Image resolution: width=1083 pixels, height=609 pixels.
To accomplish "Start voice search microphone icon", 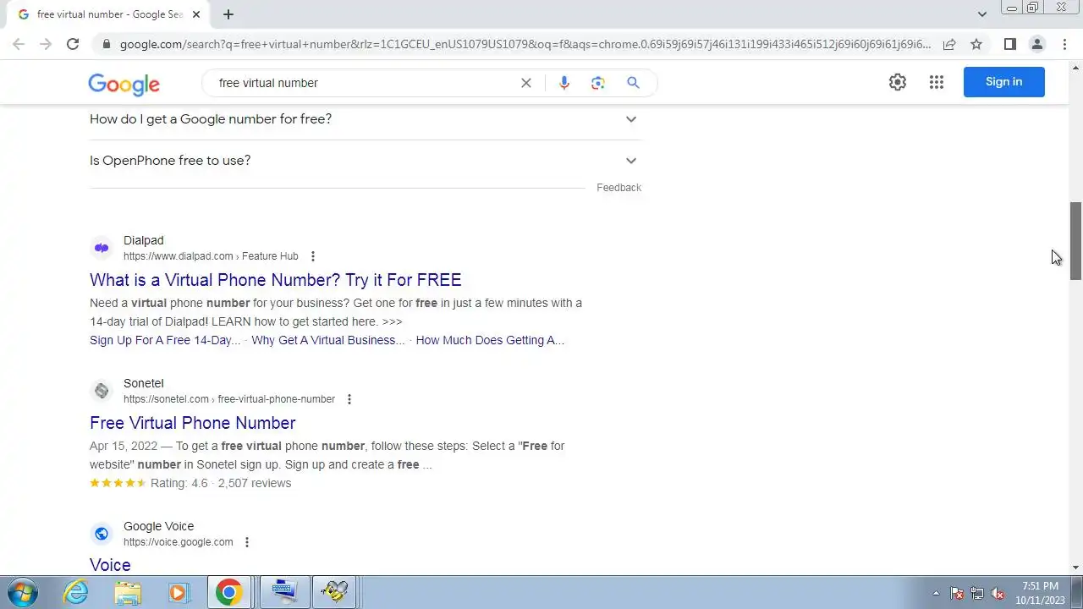I will click(564, 83).
